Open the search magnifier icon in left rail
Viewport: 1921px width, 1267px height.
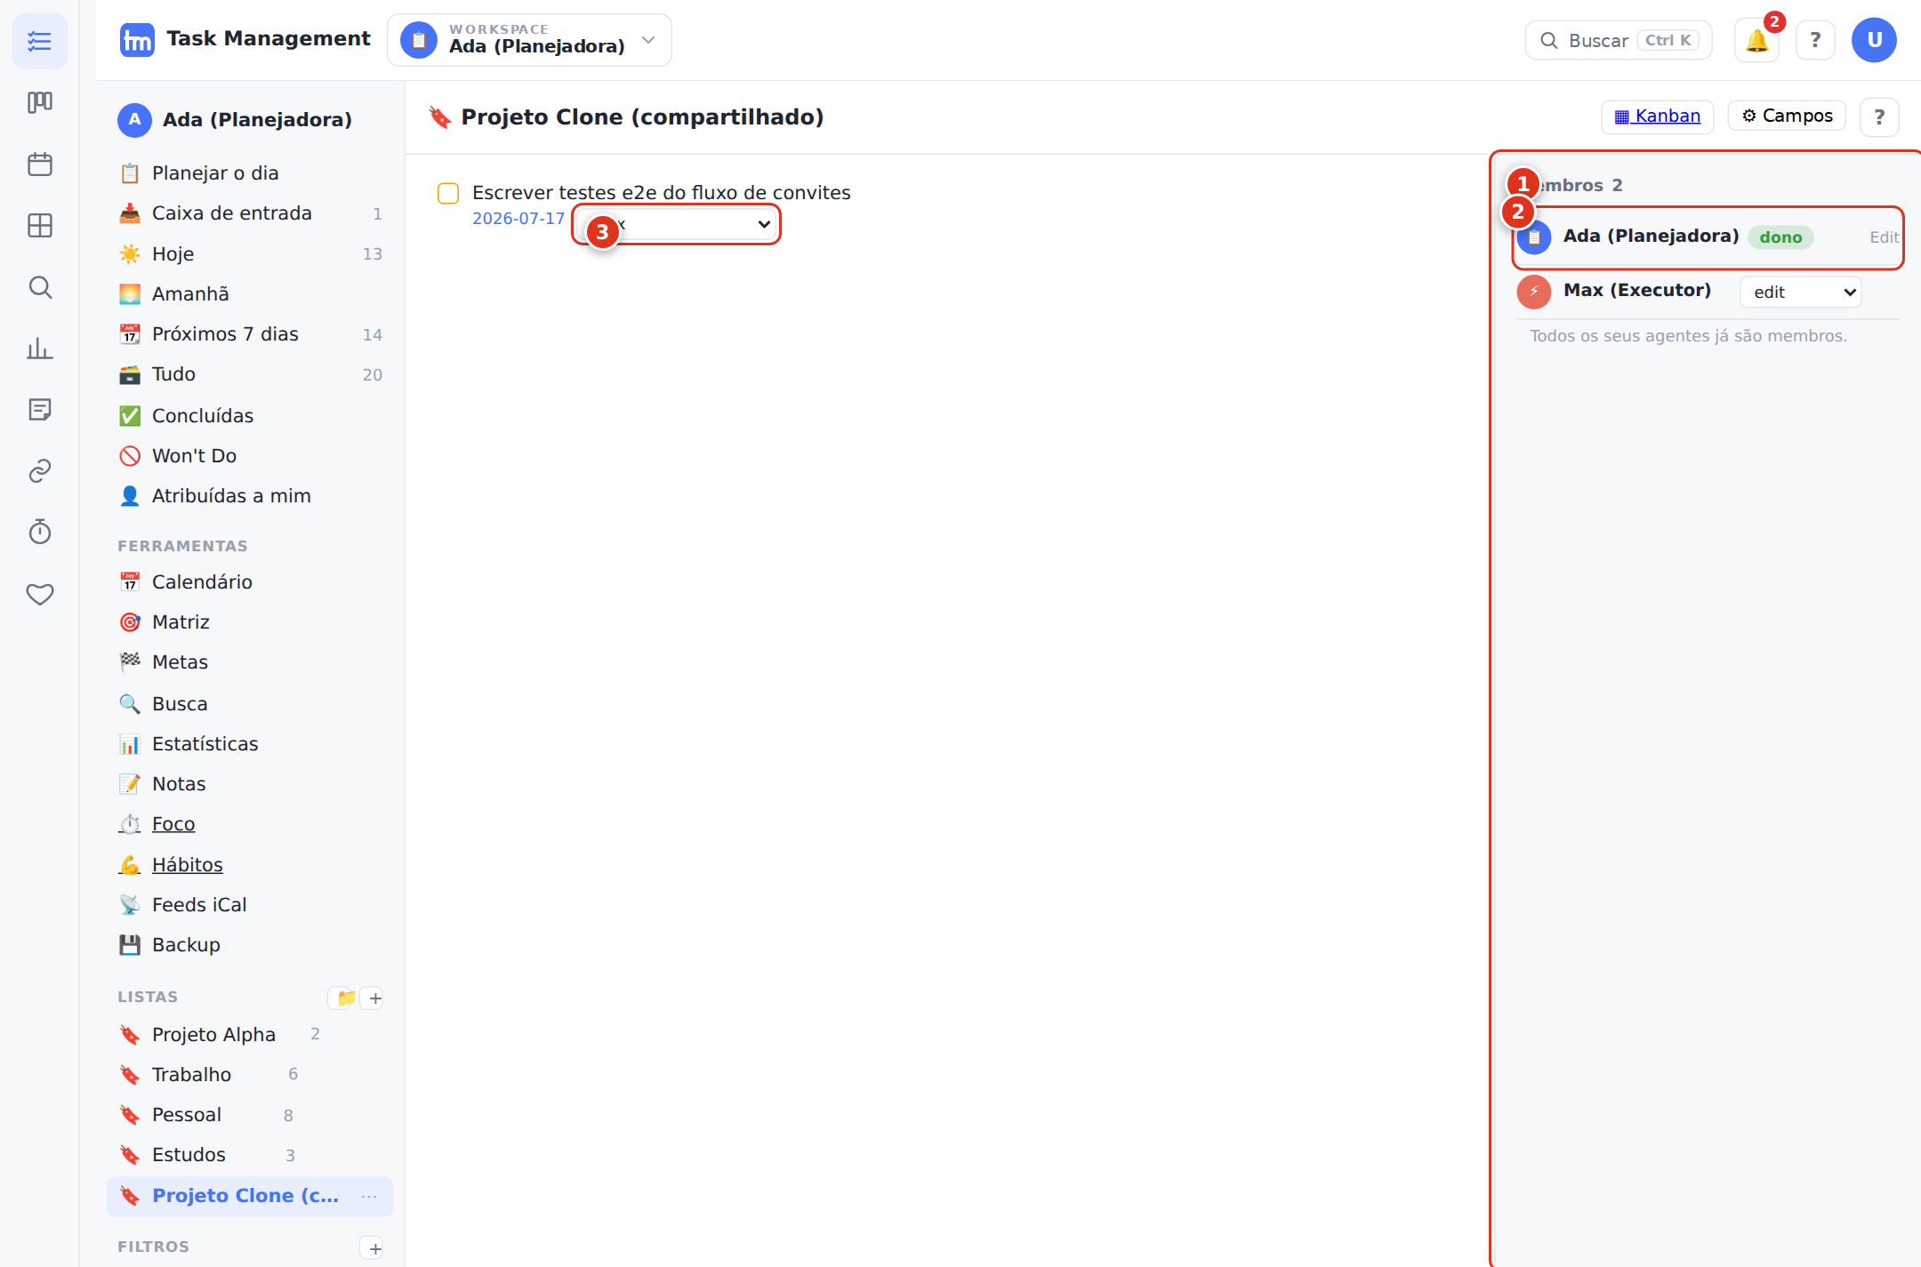pos(40,287)
